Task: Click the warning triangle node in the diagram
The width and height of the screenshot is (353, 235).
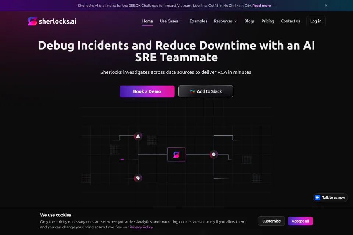Action: coord(138,136)
